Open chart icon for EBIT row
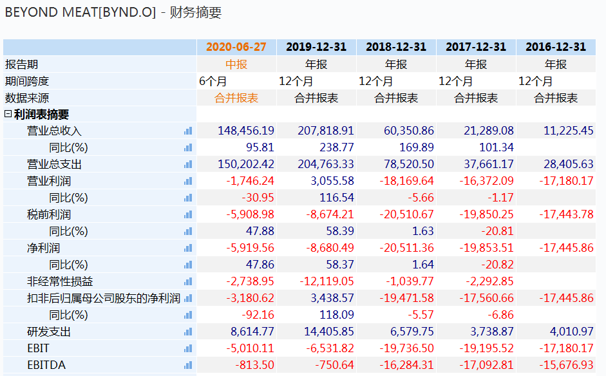 tap(188, 348)
